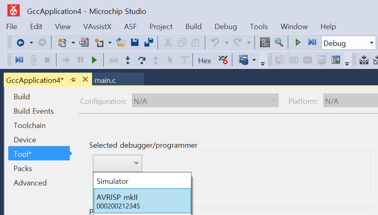
Task: Click the Navigate Backward arrow icon
Action: (21, 43)
